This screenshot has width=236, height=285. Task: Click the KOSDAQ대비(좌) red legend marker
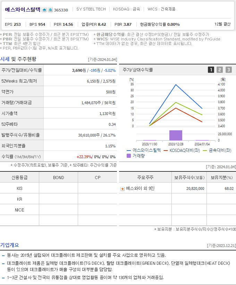tap(166, 151)
